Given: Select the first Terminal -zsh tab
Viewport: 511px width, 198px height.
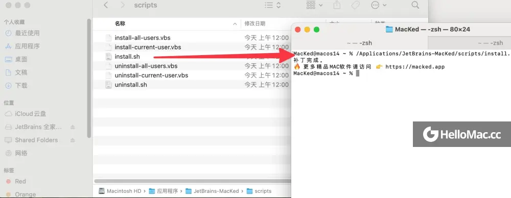Looking at the screenshot, I should [359, 43].
